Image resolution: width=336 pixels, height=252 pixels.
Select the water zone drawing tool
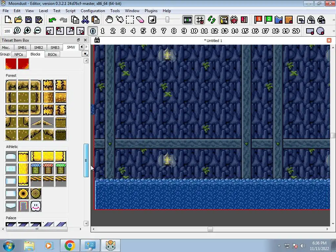[279, 20]
